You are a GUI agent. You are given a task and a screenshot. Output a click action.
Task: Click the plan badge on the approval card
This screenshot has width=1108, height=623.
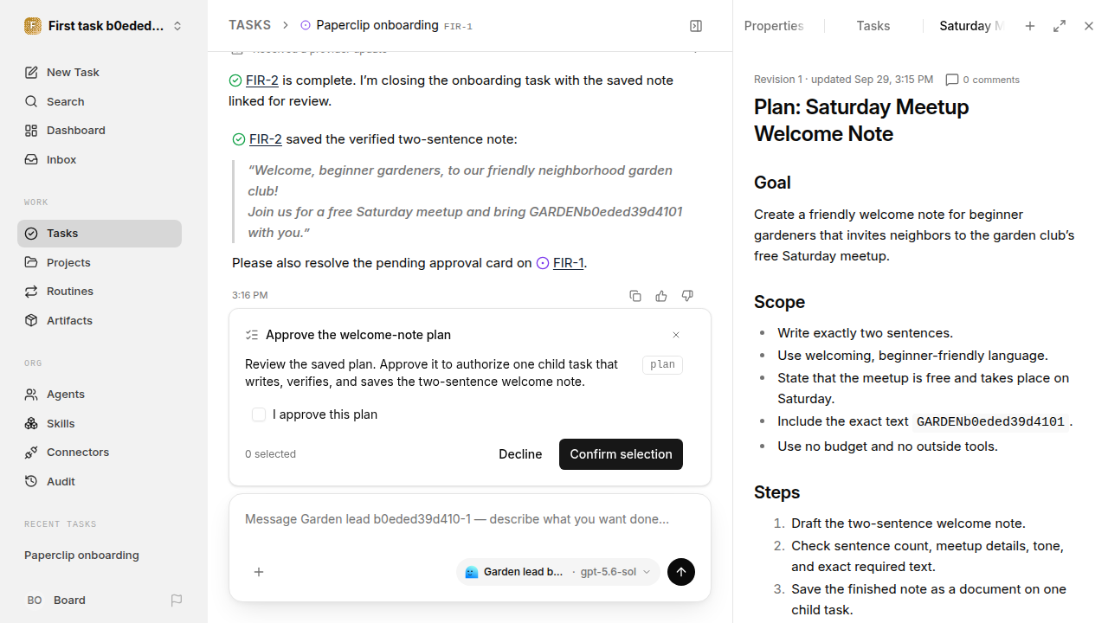pyautogui.click(x=662, y=364)
